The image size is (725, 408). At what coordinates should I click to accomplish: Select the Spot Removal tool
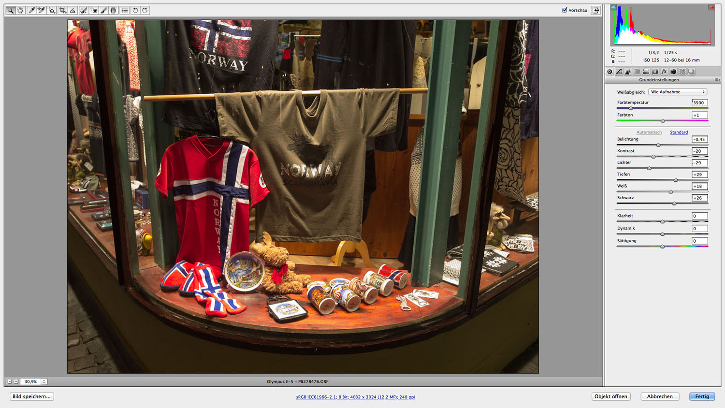point(84,10)
